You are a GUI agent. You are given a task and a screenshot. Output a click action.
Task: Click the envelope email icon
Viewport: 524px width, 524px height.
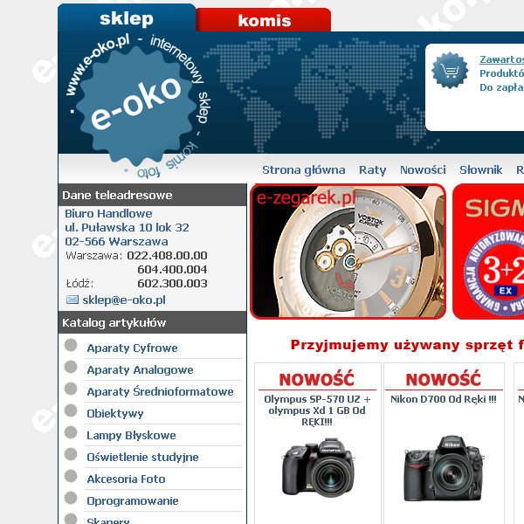pyautogui.click(x=72, y=300)
